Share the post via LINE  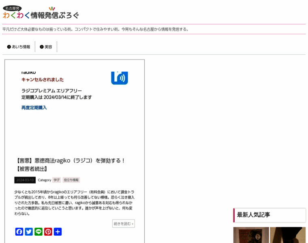coord(38,232)
